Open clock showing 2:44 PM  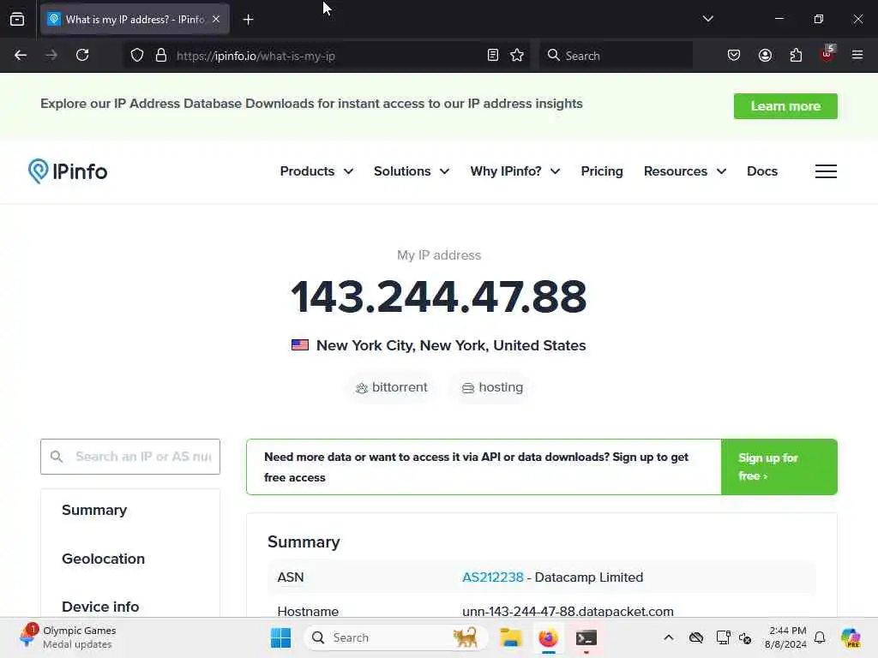click(x=785, y=637)
